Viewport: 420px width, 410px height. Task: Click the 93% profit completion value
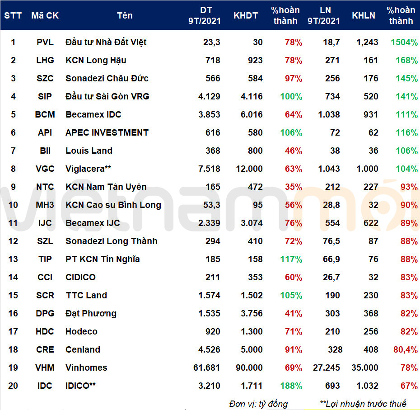point(409,187)
